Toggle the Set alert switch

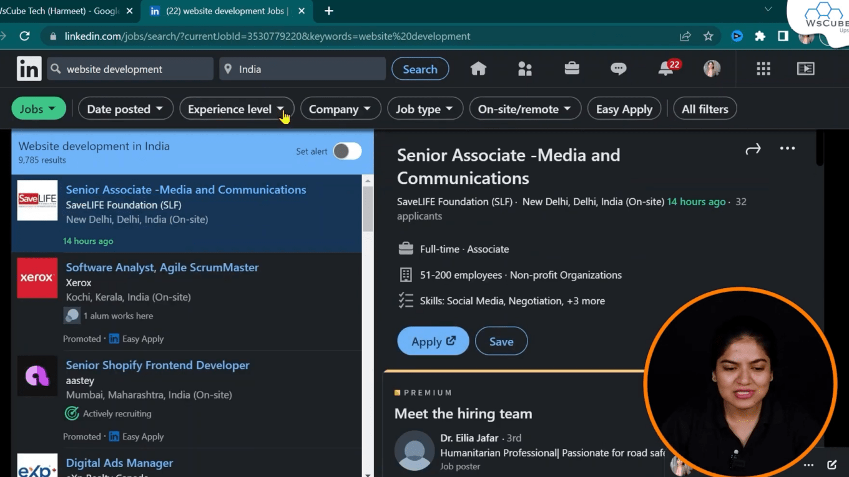347,151
